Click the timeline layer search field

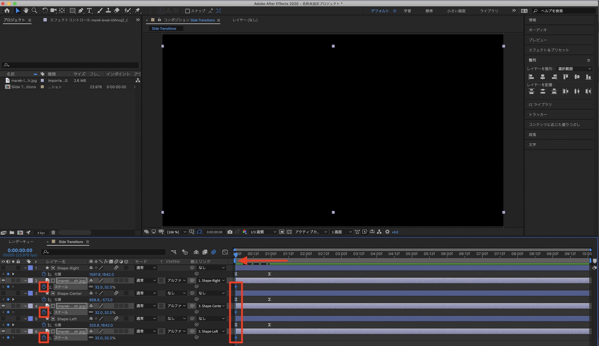click(105, 252)
